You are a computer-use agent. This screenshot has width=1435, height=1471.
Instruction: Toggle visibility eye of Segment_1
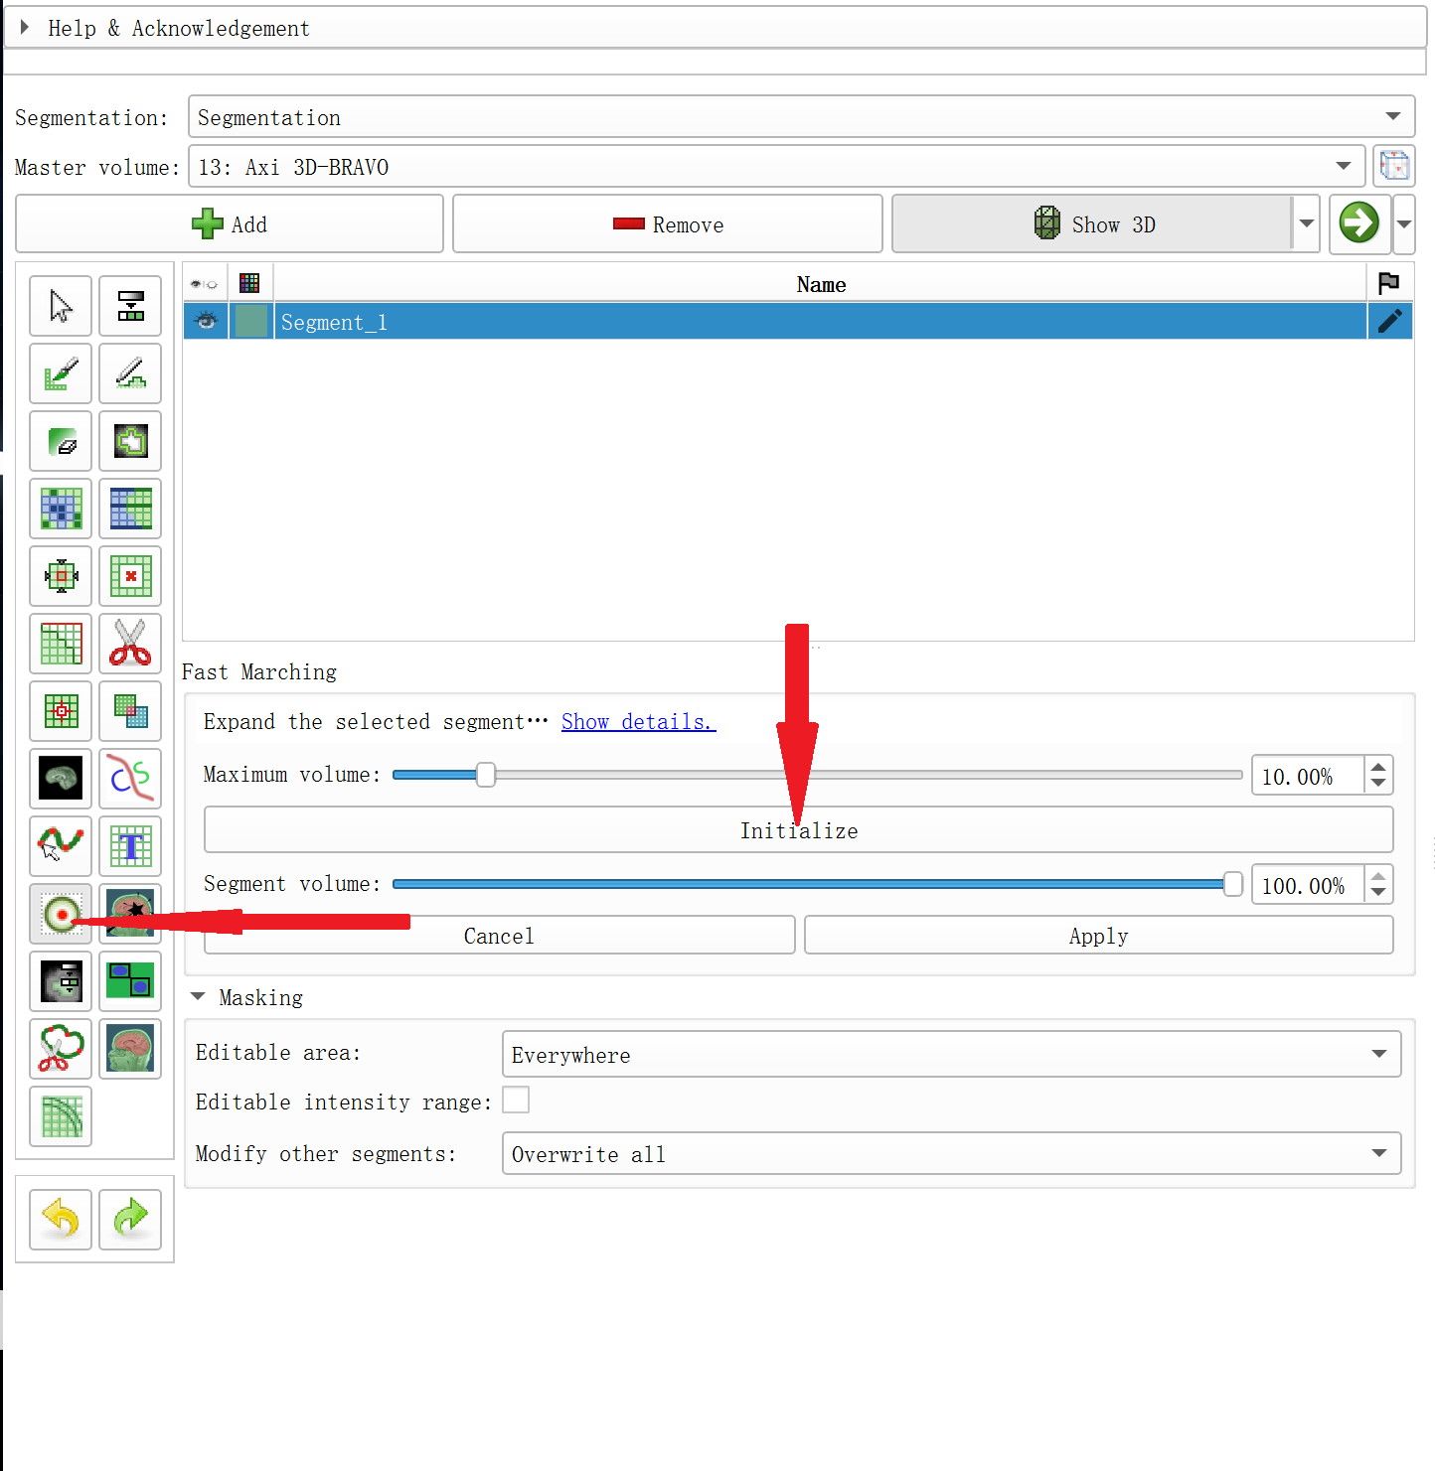click(206, 322)
